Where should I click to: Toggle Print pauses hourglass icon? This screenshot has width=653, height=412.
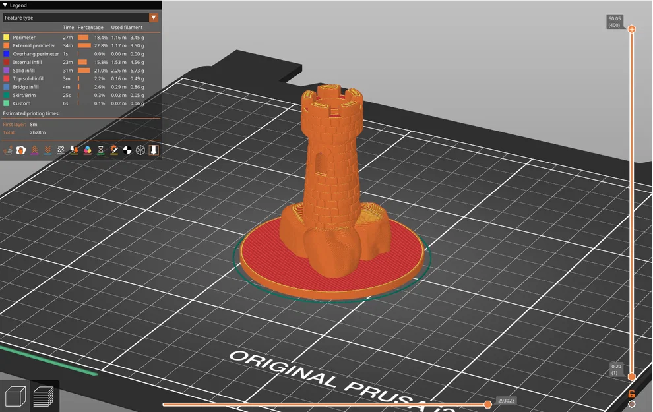[x=101, y=150]
